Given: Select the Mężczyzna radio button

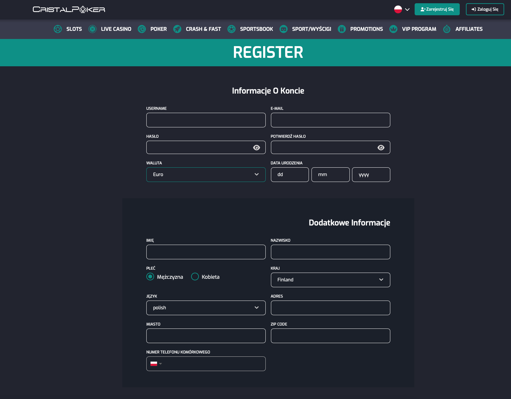Looking at the screenshot, I should (150, 277).
